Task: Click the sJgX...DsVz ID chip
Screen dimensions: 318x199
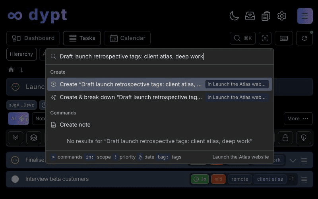Action: (x=21, y=105)
